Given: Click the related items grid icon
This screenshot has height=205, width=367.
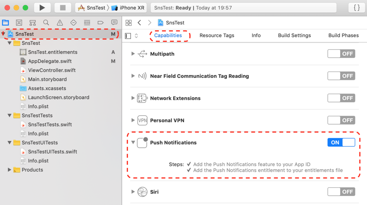Looking at the screenshot, I should point(129,23).
